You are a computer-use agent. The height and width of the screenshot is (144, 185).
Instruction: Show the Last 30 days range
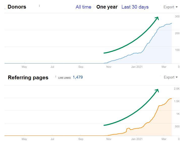[135, 7]
